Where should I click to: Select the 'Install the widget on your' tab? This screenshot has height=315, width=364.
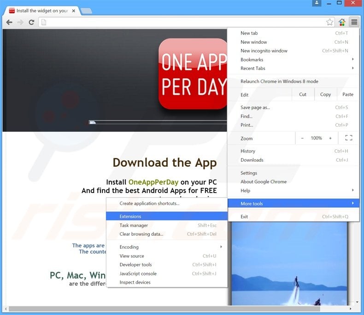pos(42,11)
